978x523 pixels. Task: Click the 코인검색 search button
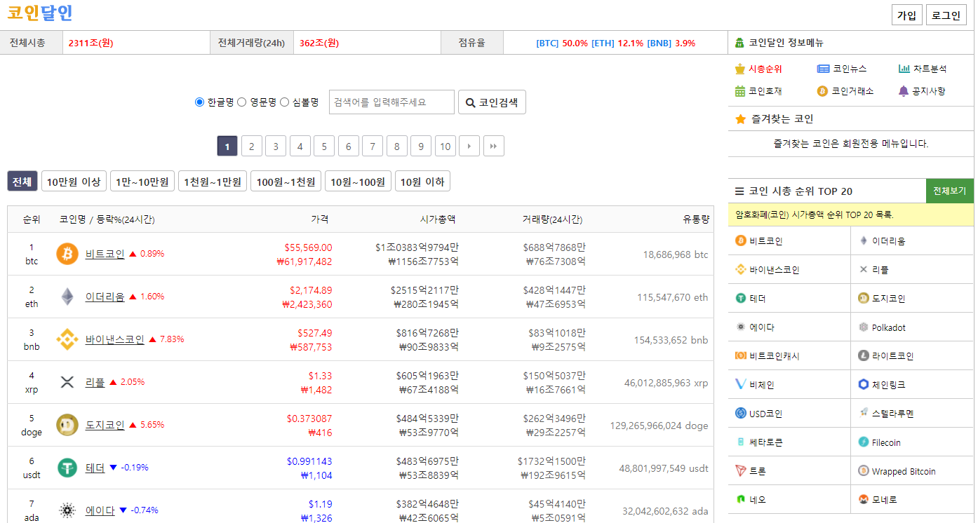tap(492, 102)
